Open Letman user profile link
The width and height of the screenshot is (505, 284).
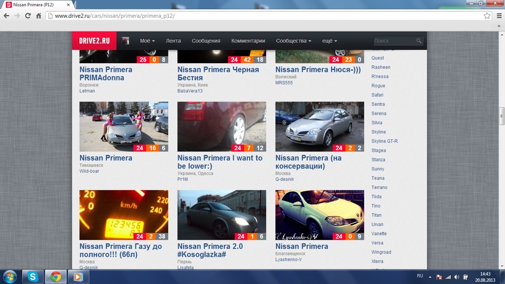pos(87,91)
